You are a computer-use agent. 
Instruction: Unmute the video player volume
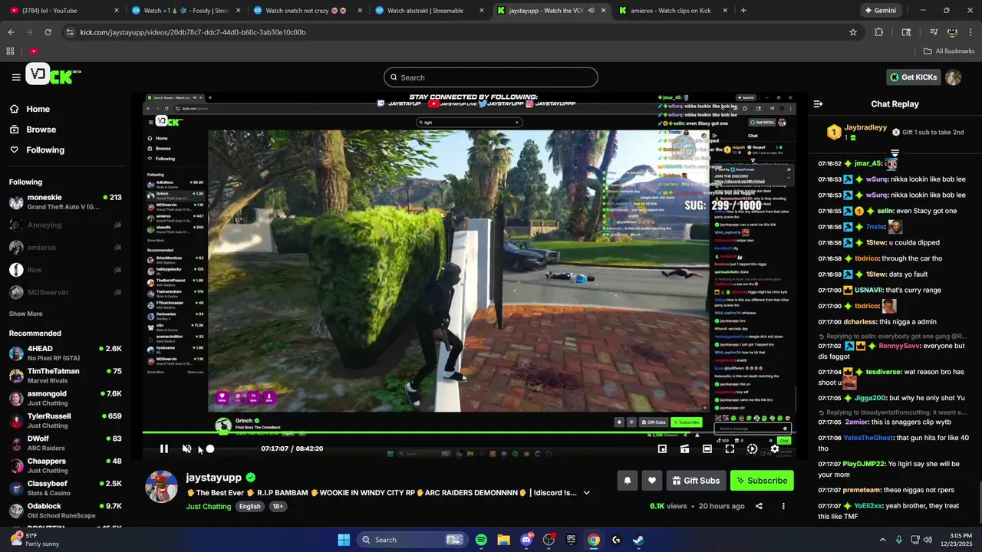(186, 449)
